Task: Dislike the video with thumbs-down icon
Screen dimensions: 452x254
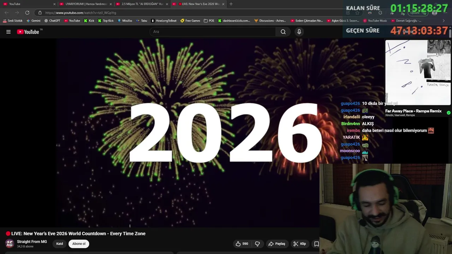Action: pyautogui.click(x=257, y=244)
